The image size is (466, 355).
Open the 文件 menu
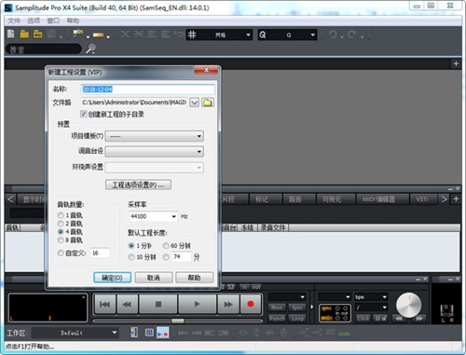pos(14,20)
